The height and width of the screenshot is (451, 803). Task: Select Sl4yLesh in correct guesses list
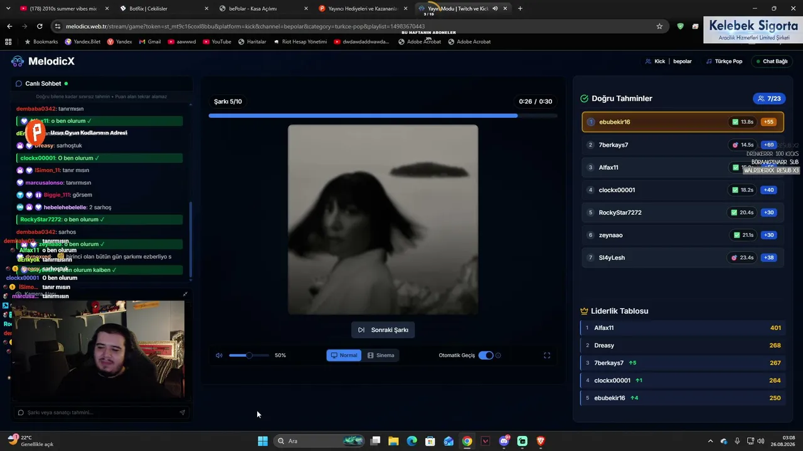(683, 257)
